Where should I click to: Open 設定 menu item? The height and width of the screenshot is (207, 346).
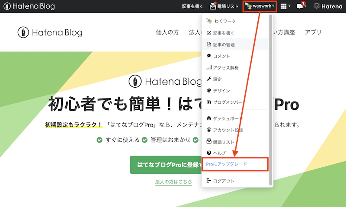(234, 79)
